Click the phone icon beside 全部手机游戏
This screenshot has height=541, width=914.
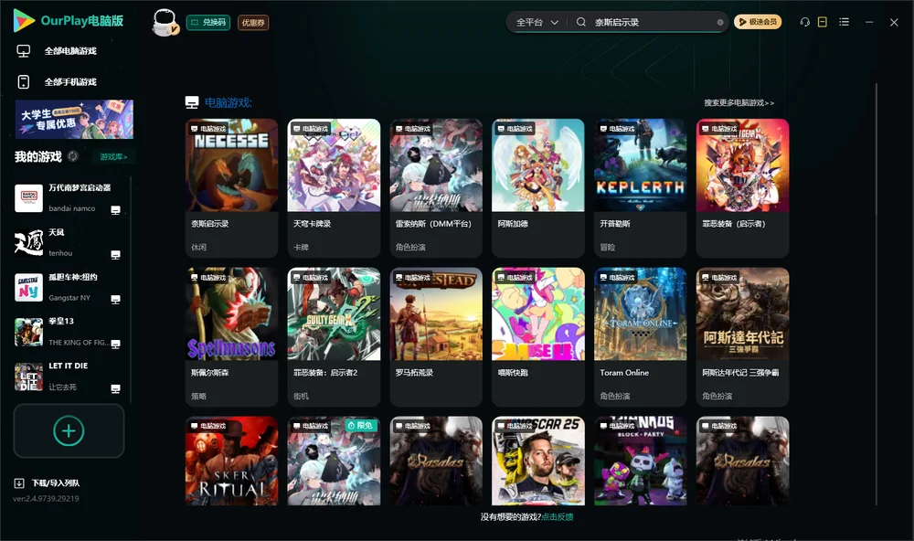click(24, 81)
